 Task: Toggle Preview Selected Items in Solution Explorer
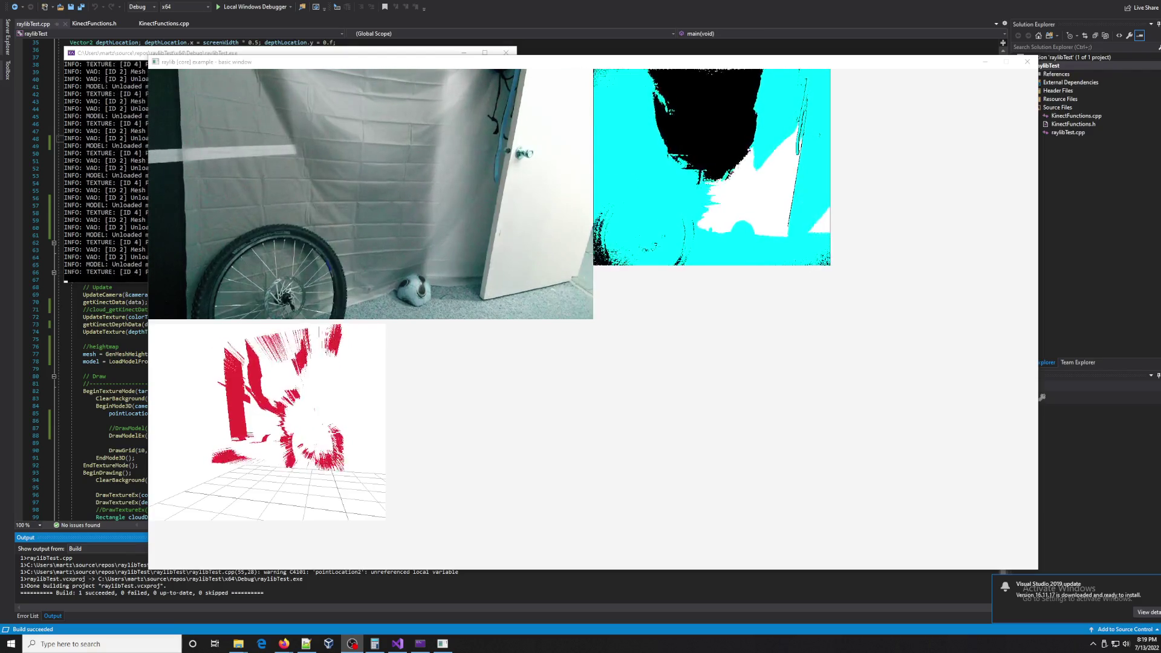pos(1140,36)
